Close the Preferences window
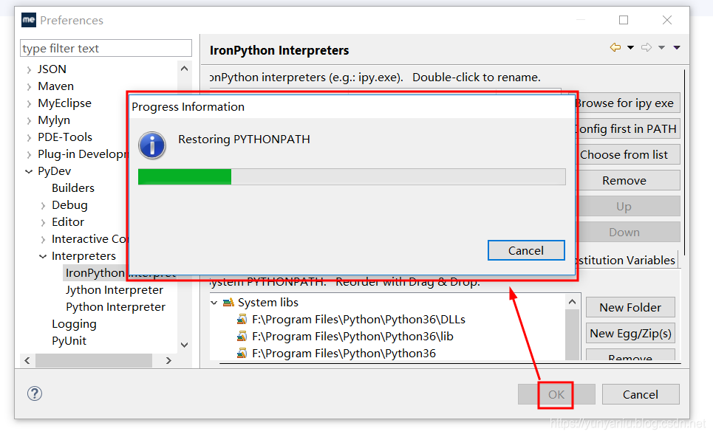713x437 pixels. coord(667,20)
